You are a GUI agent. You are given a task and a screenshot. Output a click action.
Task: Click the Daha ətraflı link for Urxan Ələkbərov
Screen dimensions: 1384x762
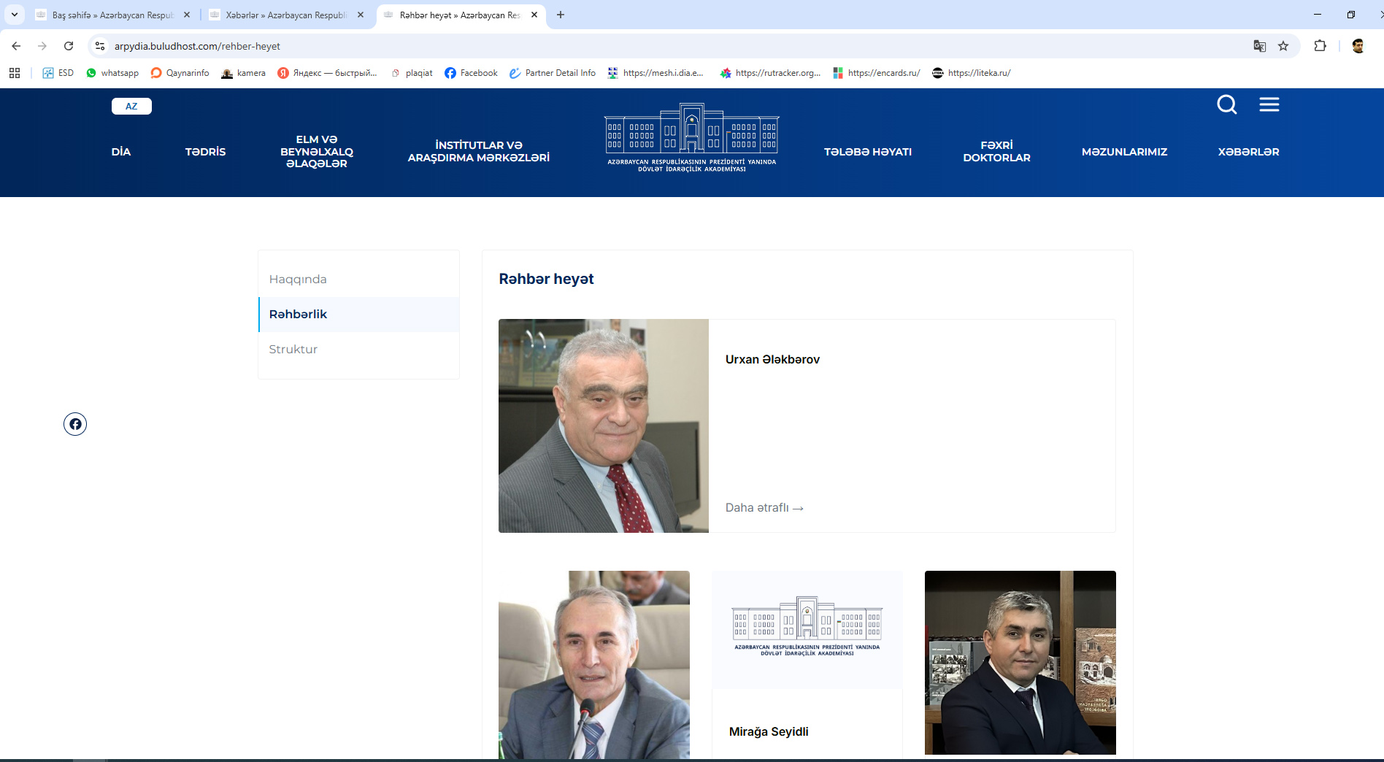coord(764,507)
